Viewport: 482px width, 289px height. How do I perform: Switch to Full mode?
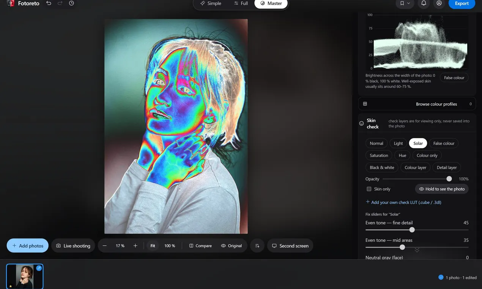coord(241,3)
